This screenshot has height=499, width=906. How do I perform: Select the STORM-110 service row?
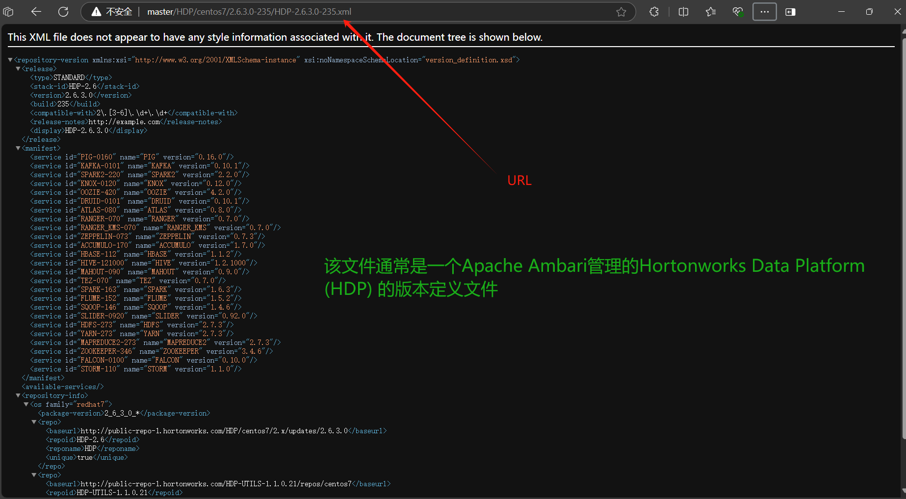[136, 369]
